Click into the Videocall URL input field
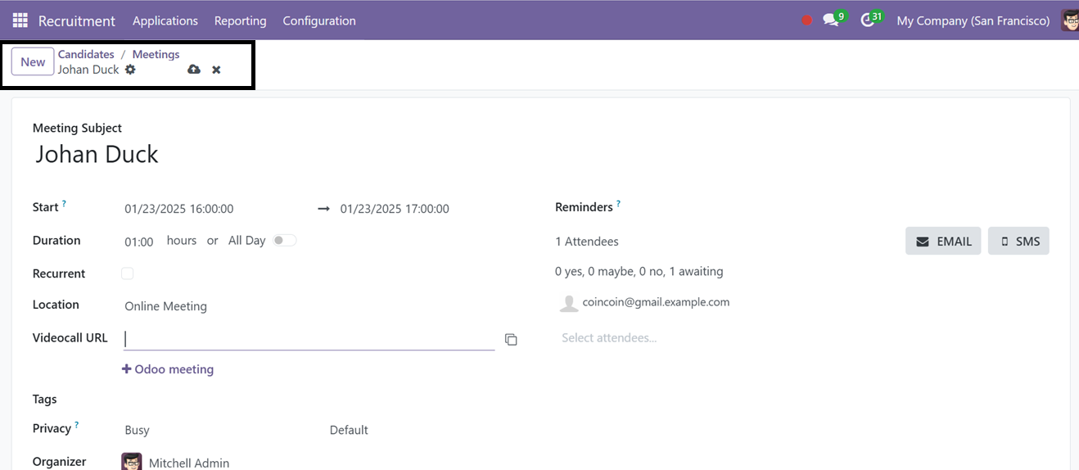 (x=309, y=339)
